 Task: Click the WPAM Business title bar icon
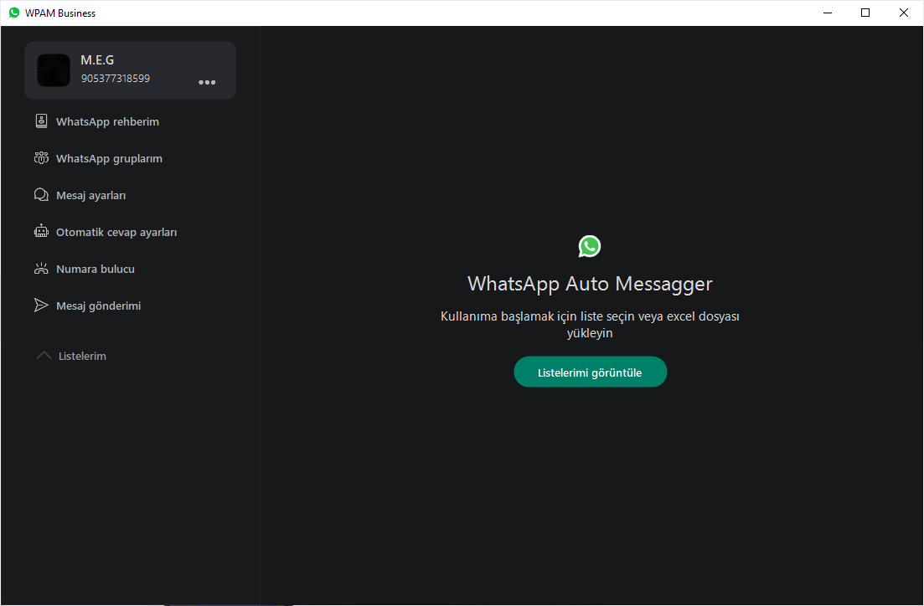14,13
